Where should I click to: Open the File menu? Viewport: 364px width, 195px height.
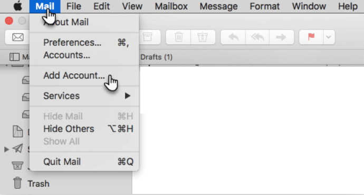73,6
